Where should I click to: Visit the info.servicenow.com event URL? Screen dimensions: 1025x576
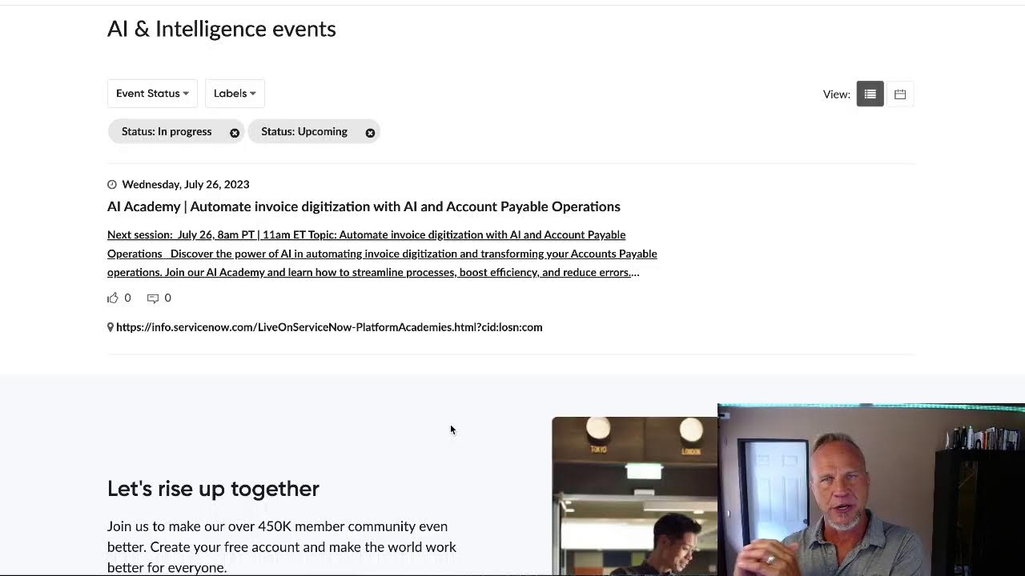pos(328,326)
